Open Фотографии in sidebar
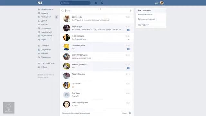206x116 pixels. (x=46, y=28)
